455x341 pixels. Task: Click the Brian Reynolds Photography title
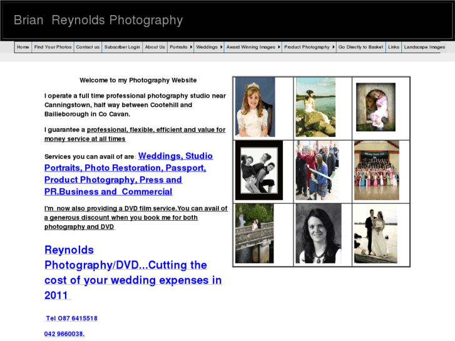tap(98, 20)
